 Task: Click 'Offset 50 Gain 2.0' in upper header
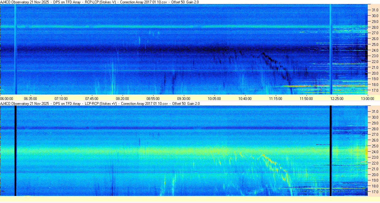tap(185, 2)
